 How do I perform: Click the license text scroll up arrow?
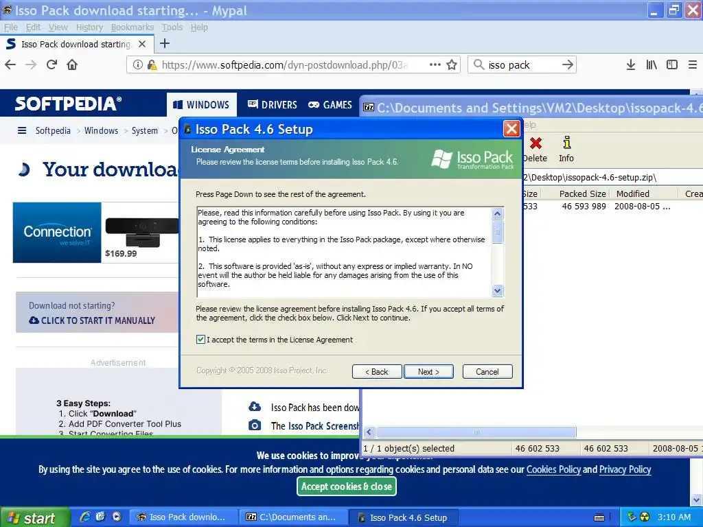coord(497,214)
